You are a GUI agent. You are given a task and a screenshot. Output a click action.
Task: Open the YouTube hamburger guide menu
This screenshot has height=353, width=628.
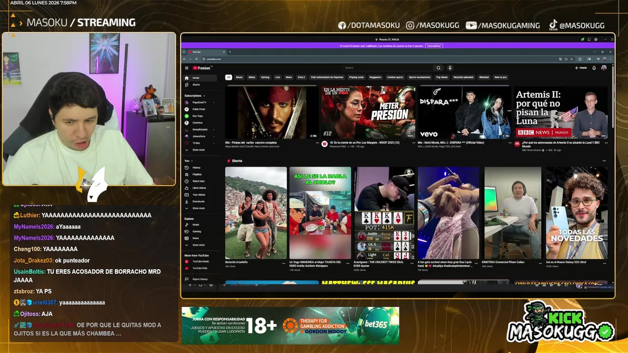pyautogui.click(x=186, y=68)
